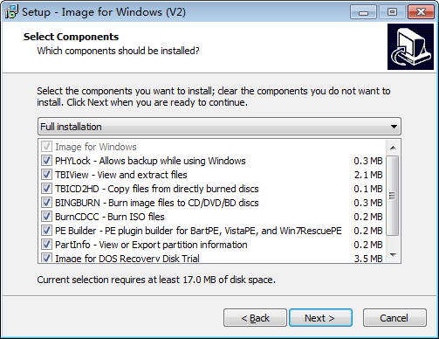Uncheck PE Builder plugin component
Image resolution: width=439 pixels, height=339 pixels.
46,231
